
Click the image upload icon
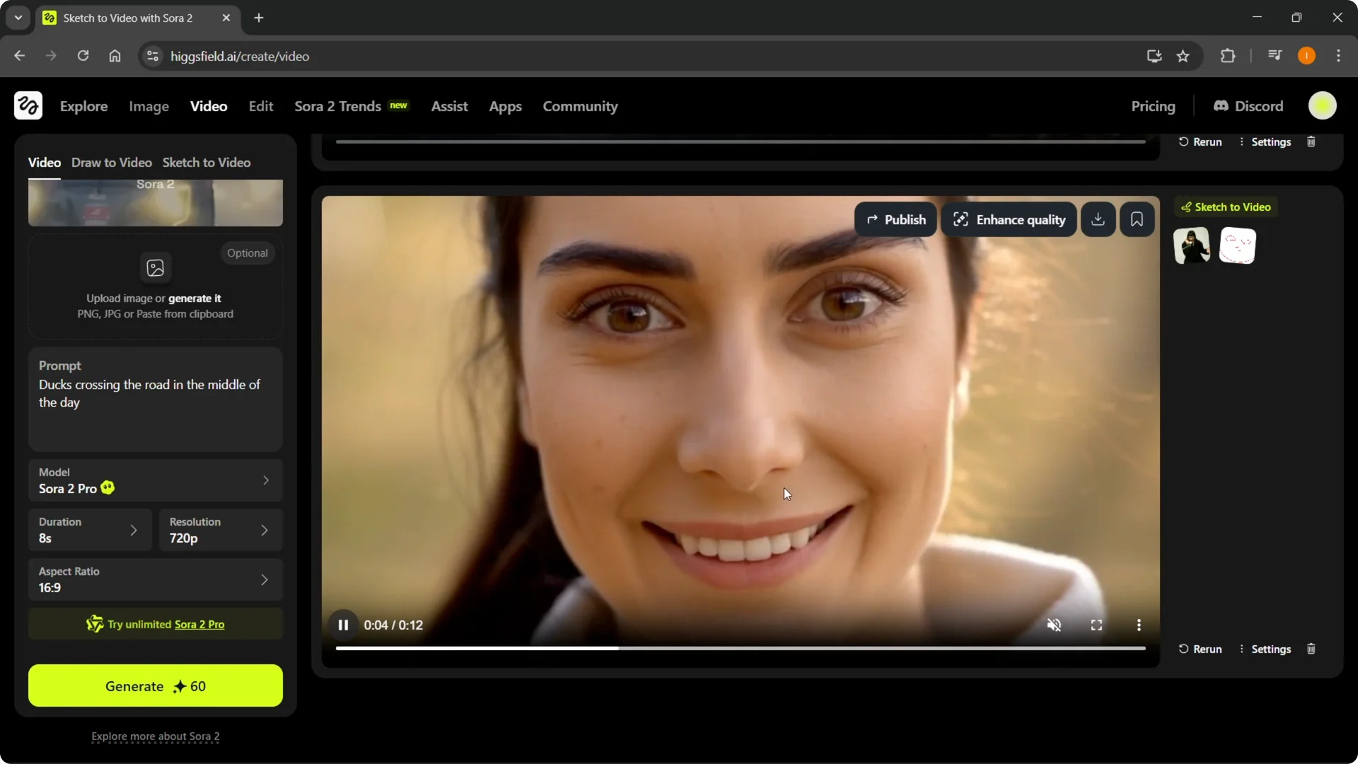coord(155,267)
